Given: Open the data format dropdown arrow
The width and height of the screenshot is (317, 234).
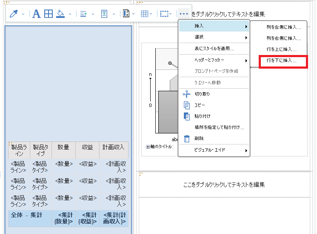Looking at the screenshot, I should [x=114, y=14].
